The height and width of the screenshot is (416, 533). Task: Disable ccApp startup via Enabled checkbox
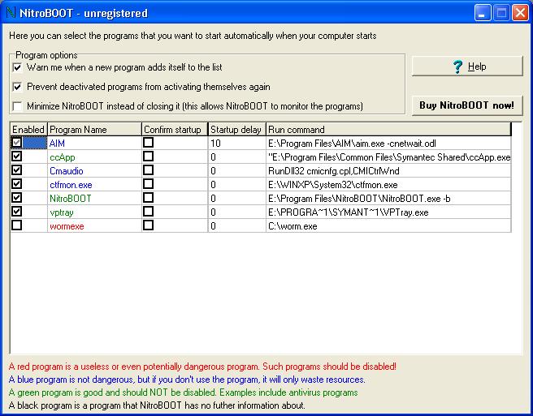click(x=16, y=157)
